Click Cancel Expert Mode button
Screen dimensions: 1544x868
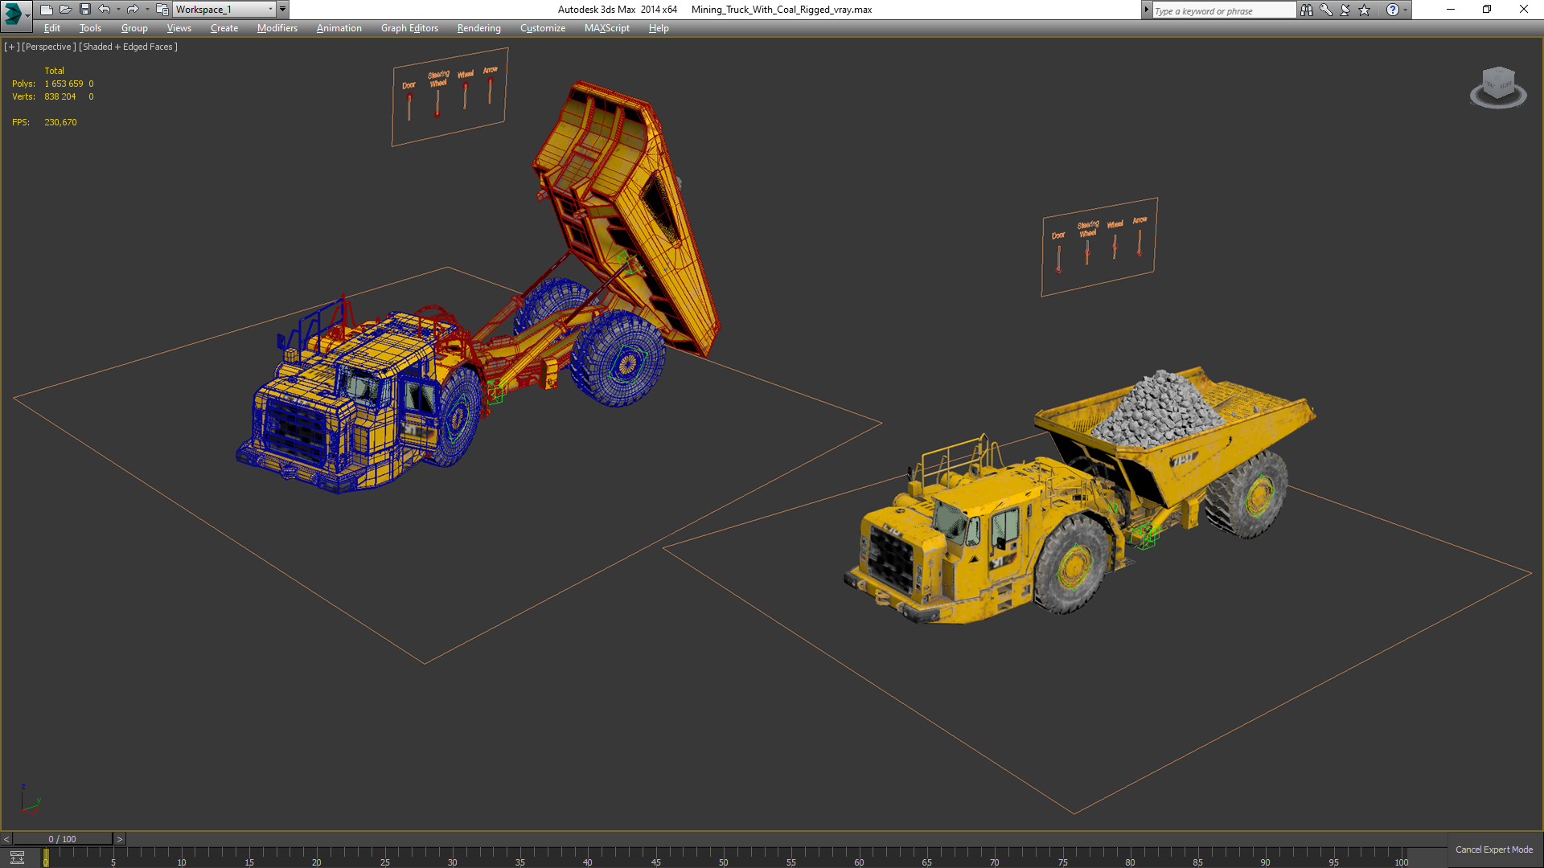(x=1493, y=850)
